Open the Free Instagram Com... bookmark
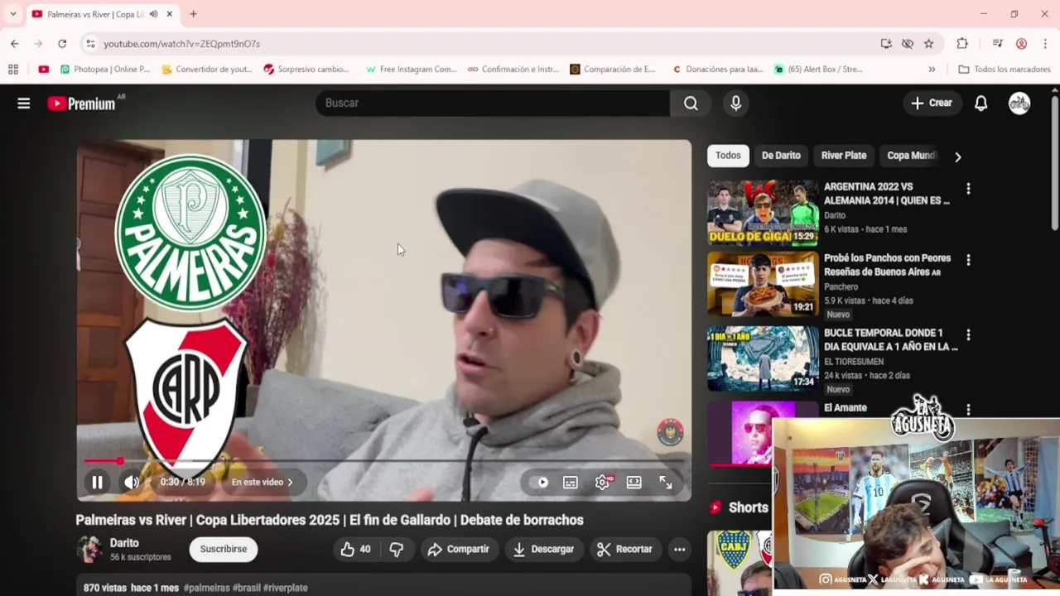Screen dimensions: 1060x596 411,70
